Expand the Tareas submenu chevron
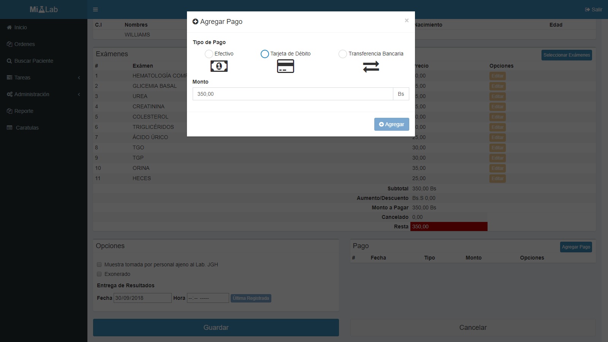608x342 pixels. pos(79,78)
